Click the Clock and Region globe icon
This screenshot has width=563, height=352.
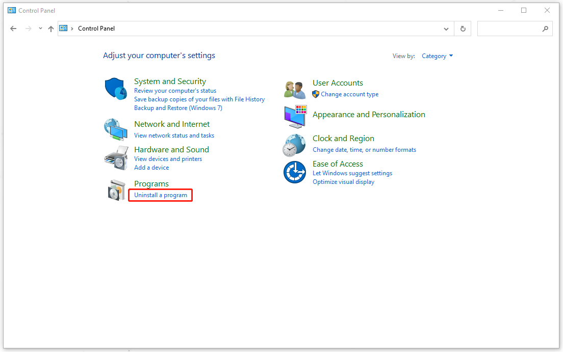[294, 145]
